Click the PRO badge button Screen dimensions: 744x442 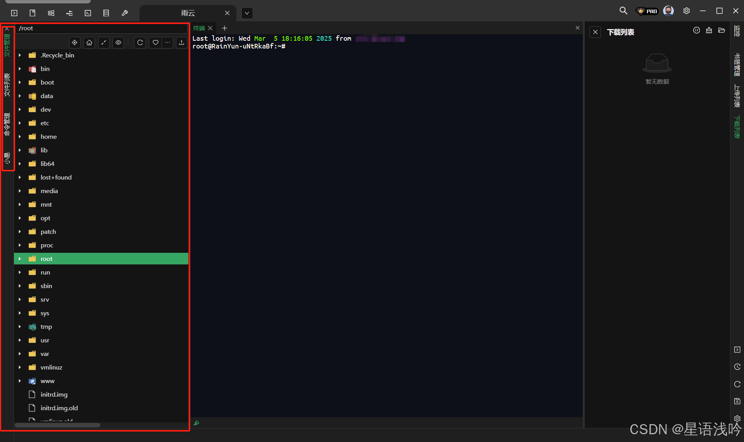pyautogui.click(x=648, y=11)
